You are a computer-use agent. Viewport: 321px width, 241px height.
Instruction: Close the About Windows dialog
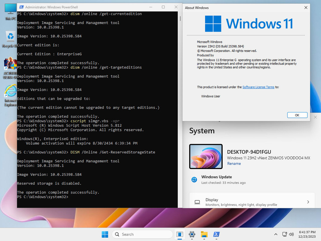click(x=306, y=8)
